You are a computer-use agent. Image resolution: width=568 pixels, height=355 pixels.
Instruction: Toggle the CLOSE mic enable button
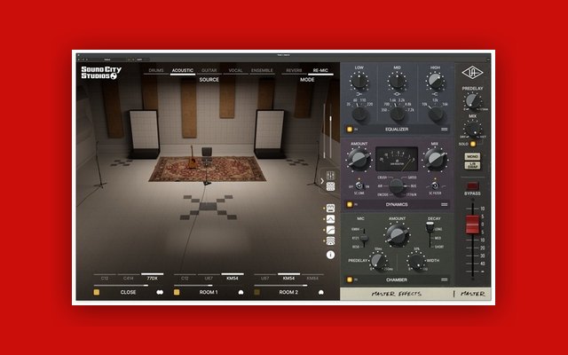[97, 292]
